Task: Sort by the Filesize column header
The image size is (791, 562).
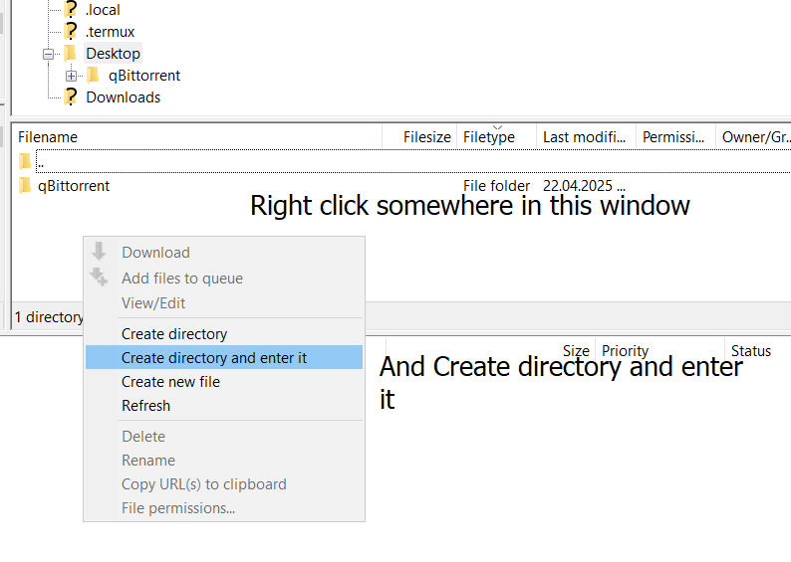Action: 419,137
